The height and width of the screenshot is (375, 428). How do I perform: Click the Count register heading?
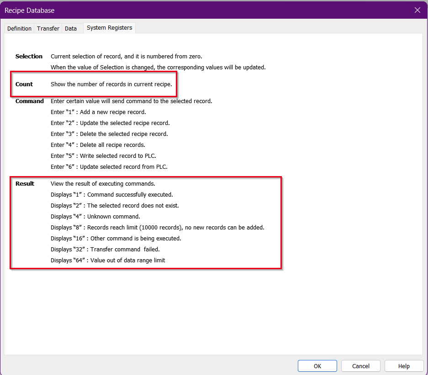coord(24,84)
